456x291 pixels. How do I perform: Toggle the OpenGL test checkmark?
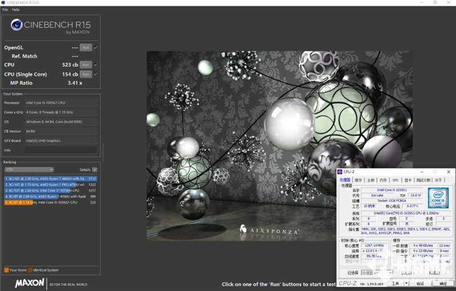pyautogui.click(x=96, y=47)
